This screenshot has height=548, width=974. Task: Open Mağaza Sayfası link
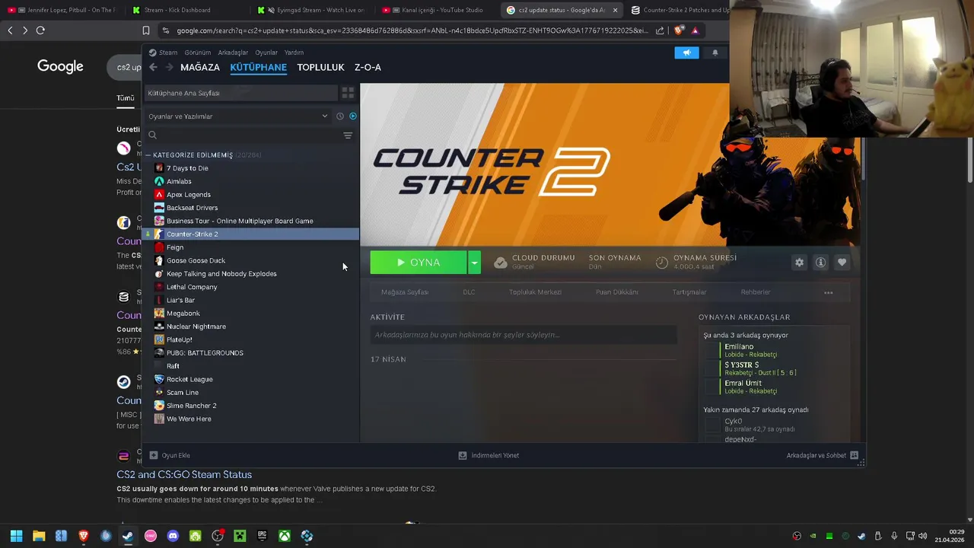tap(405, 292)
